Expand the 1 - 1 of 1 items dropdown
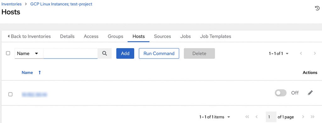The image size is (322, 123). pos(214,117)
